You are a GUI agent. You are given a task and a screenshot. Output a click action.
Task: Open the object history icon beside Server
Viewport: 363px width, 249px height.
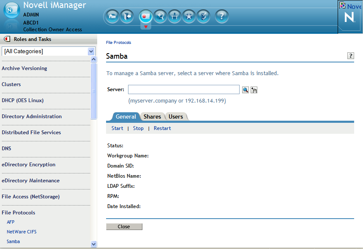[x=254, y=90]
